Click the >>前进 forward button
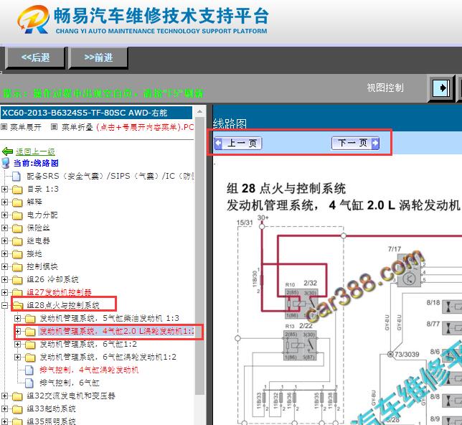Viewport: 462px width, 425px height. click(98, 57)
